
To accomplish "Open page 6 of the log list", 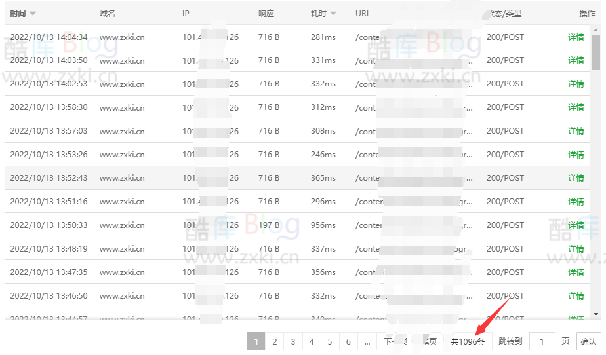I will (348, 341).
